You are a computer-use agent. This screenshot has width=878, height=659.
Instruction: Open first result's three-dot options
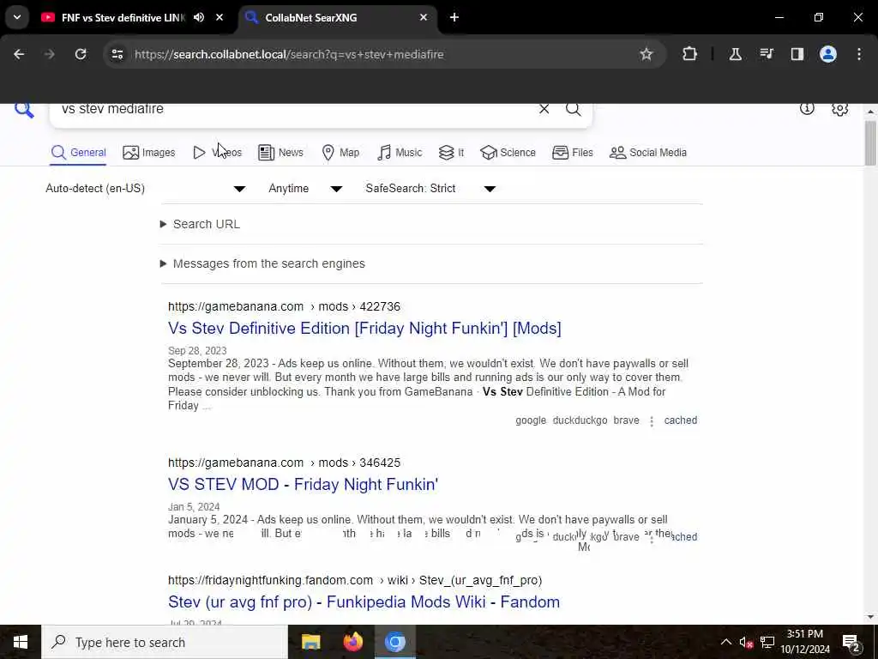click(652, 420)
